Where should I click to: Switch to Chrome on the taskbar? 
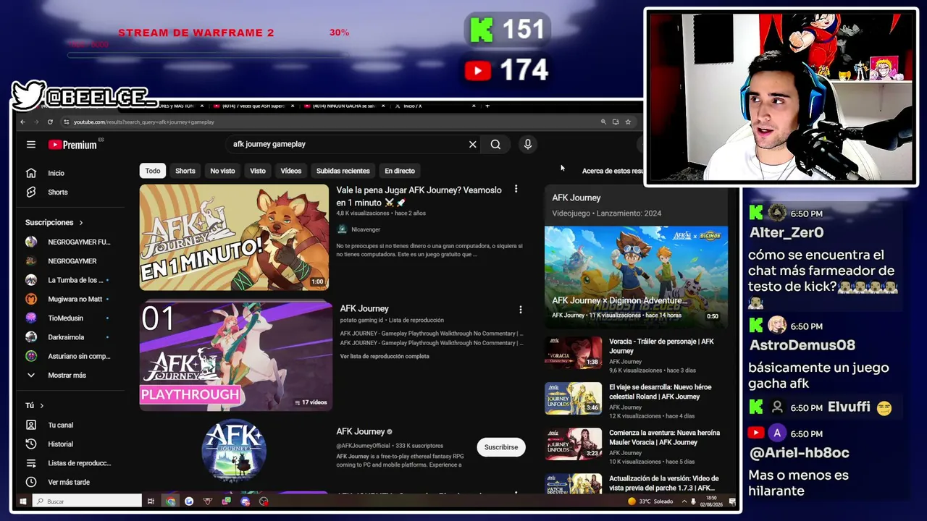[170, 501]
